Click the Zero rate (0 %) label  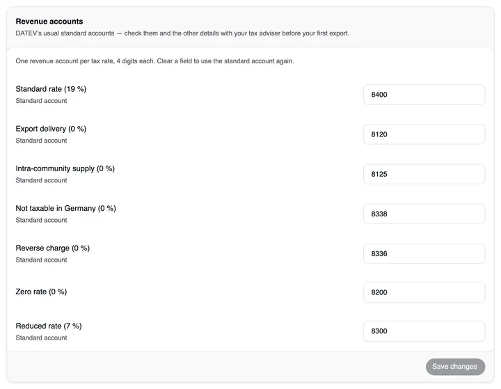pyautogui.click(x=41, y=292)
